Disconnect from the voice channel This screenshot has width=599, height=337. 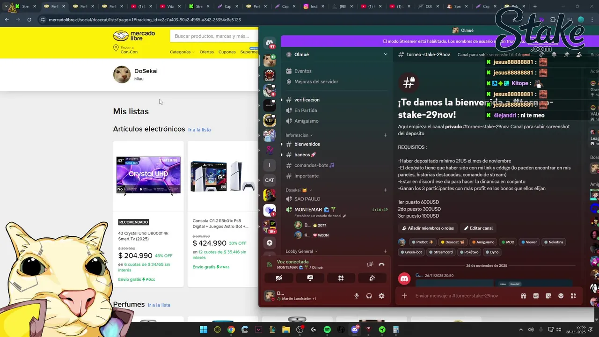(381, 264)
